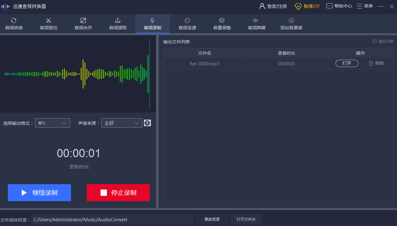Open the 音频合并 merge tool
This screenshot has height=226, width=397.
point(83,24)
